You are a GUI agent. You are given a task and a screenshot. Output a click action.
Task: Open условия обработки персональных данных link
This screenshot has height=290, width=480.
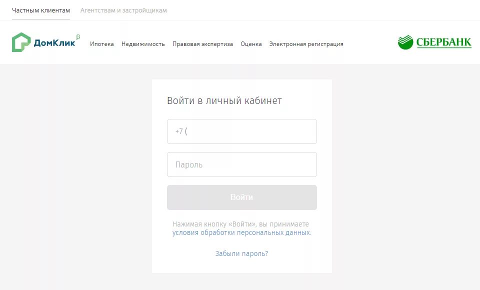(x=241, y=232)
